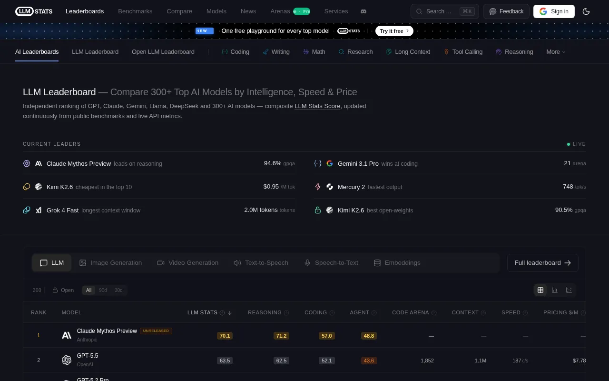
Task: Click info icon next to REASONING column
Action: click(x=286, y=313)
